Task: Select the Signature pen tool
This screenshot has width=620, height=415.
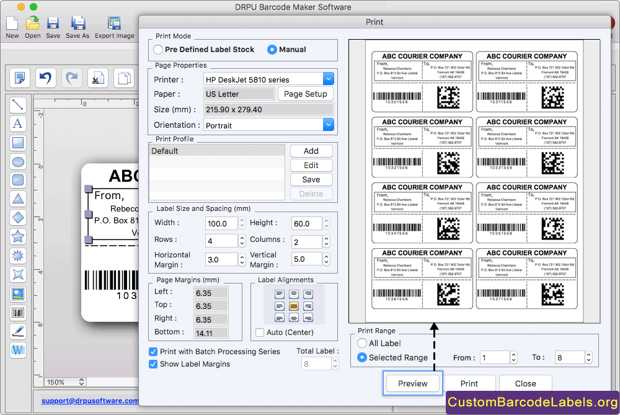Action: [x=18, y=331]
